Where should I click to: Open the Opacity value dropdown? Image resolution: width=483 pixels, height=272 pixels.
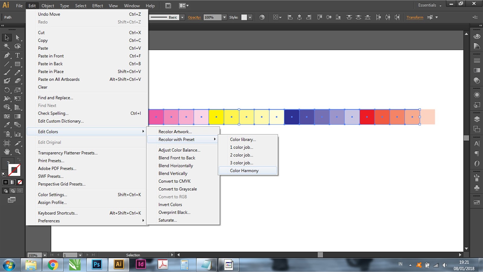pyautogui.click(x=224, y=17)
